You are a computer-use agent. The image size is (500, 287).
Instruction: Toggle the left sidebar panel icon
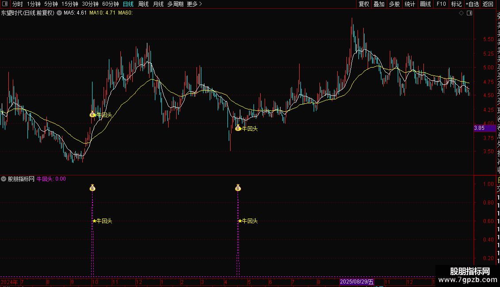click(5, 4)
